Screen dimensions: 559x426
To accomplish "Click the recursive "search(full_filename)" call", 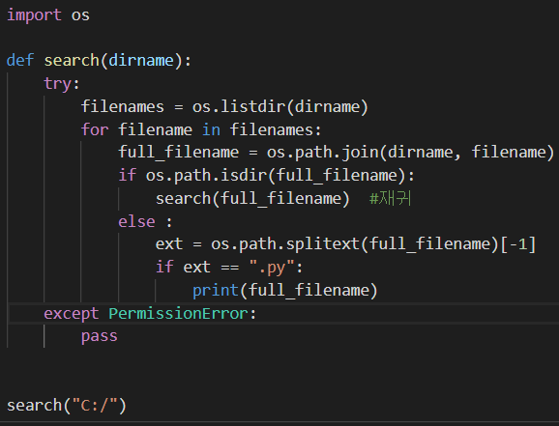I will click(252, 198).
